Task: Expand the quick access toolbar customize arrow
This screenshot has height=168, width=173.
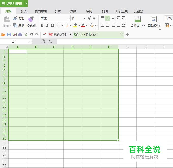Action: coord(44,34)
